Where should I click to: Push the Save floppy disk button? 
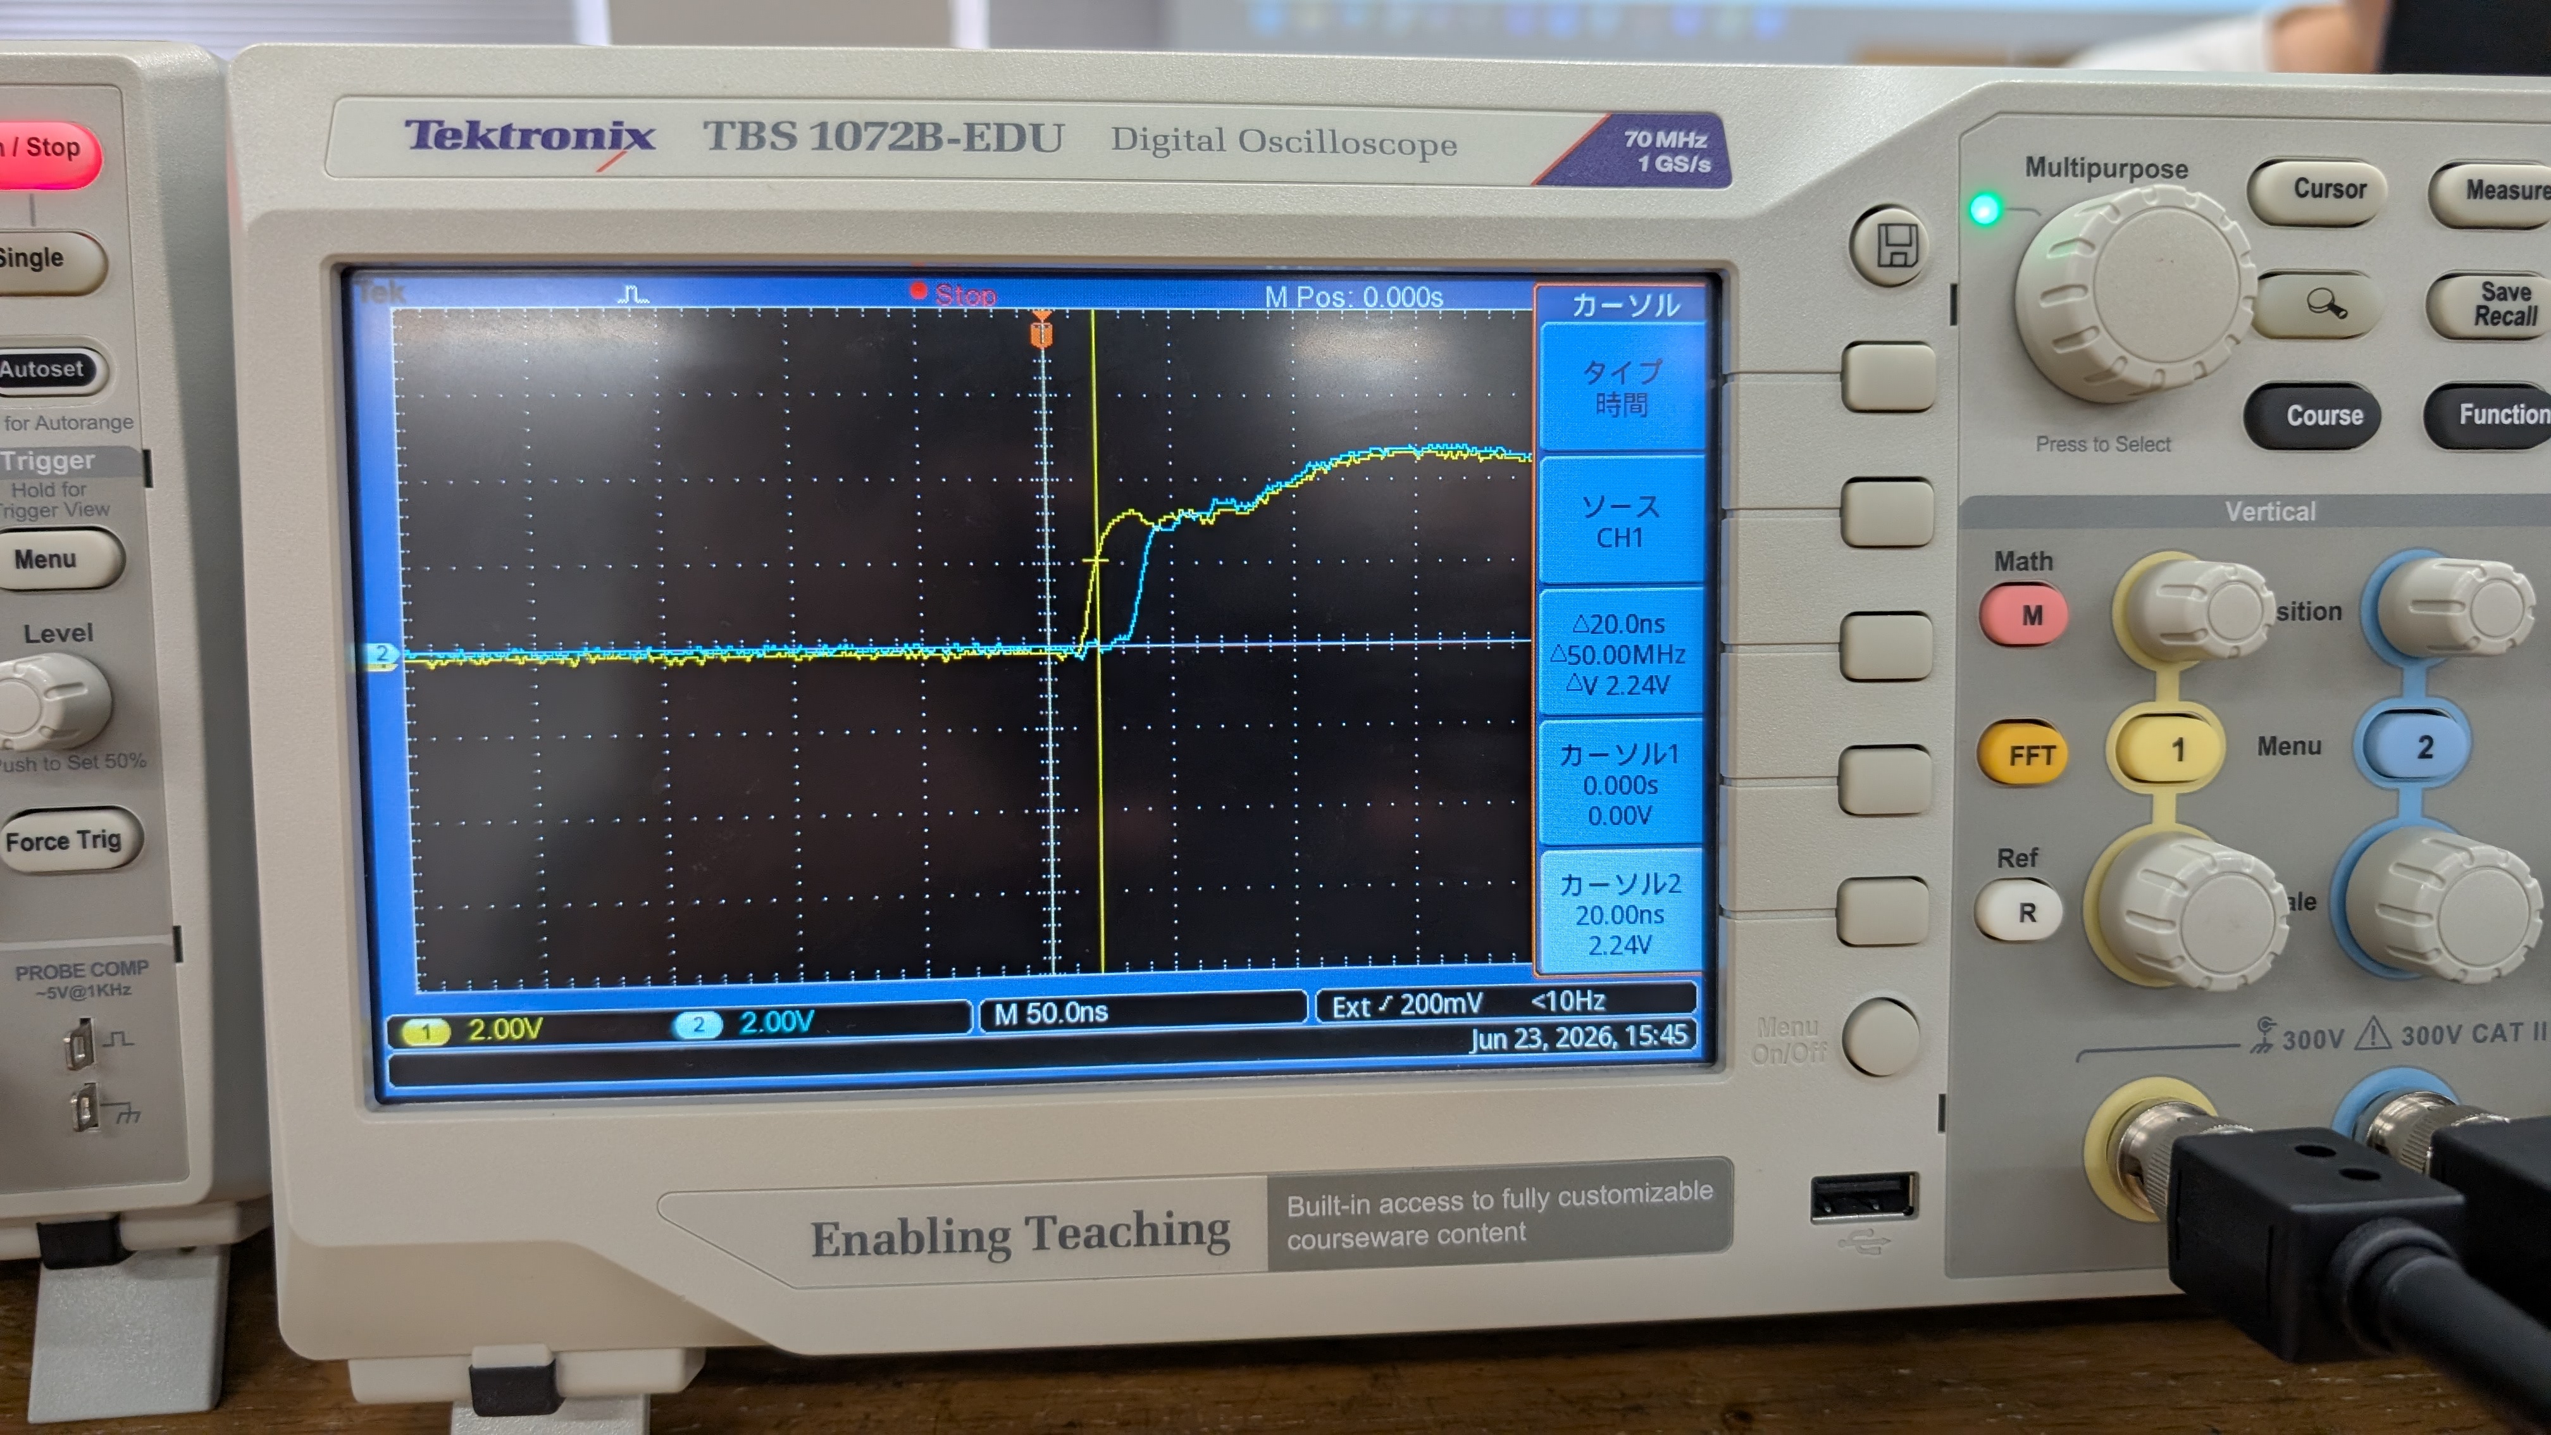click(x=1889, y=245)
